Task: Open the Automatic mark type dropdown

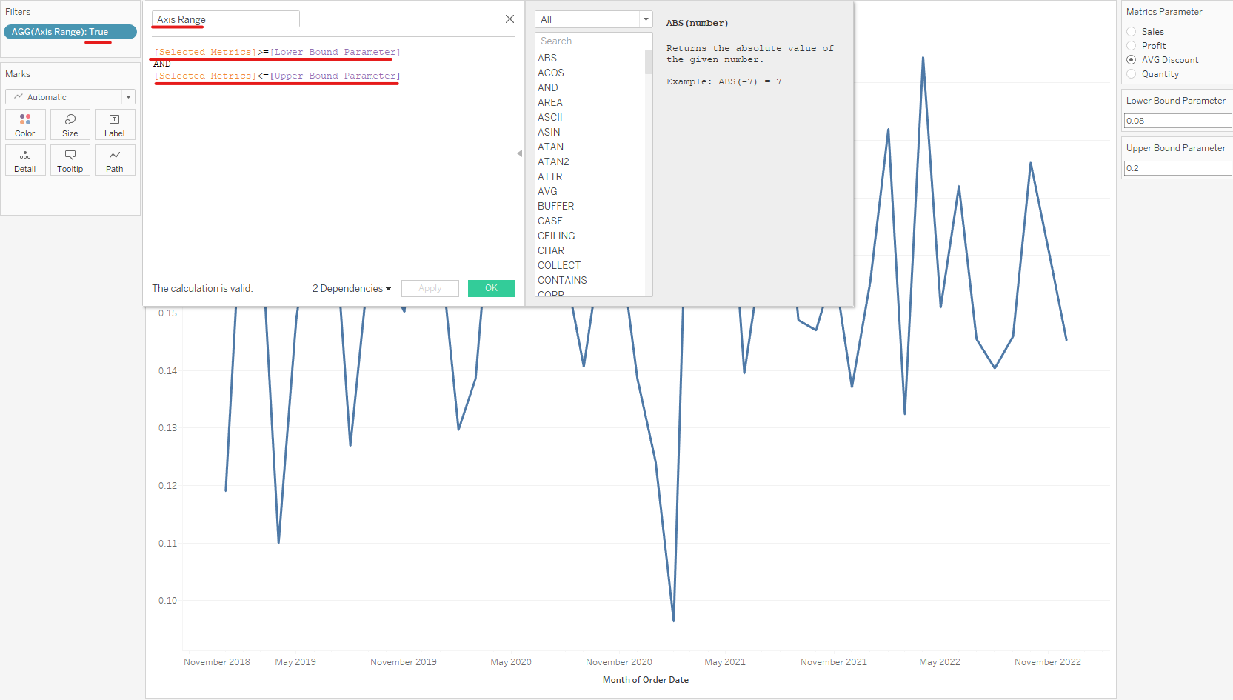Action: (70, 97)
